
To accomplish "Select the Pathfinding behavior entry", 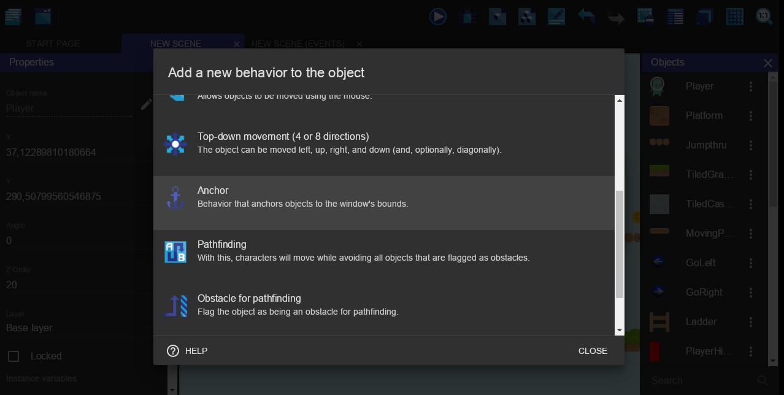I will click(x=384, y=257).
